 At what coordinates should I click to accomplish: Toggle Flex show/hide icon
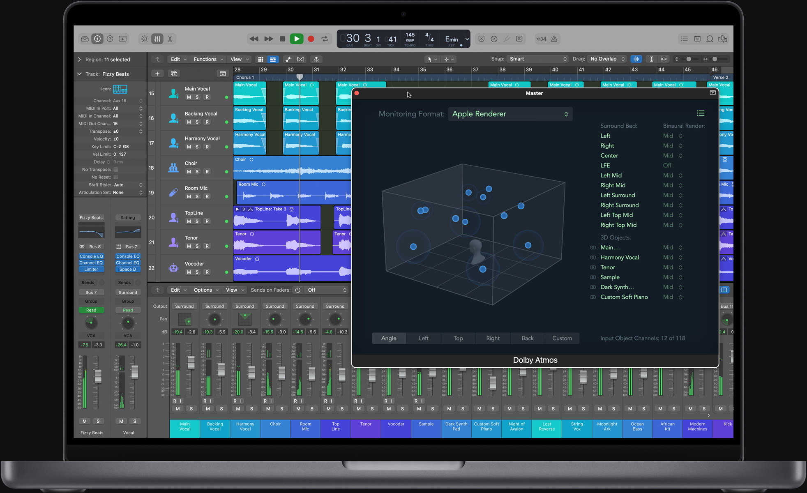pyautogui.click(x=301, y=59)
